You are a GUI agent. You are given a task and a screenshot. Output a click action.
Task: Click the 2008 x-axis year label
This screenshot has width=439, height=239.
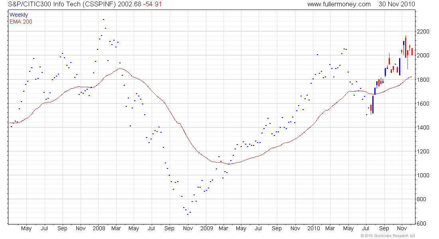coord(99,228)
